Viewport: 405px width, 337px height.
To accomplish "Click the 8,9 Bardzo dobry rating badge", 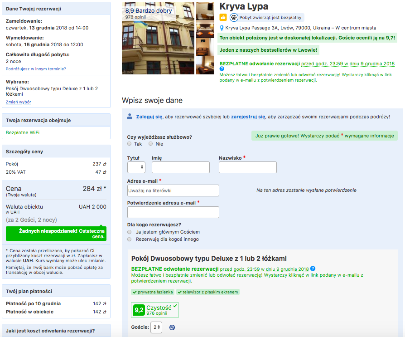I will pos(149,14).
